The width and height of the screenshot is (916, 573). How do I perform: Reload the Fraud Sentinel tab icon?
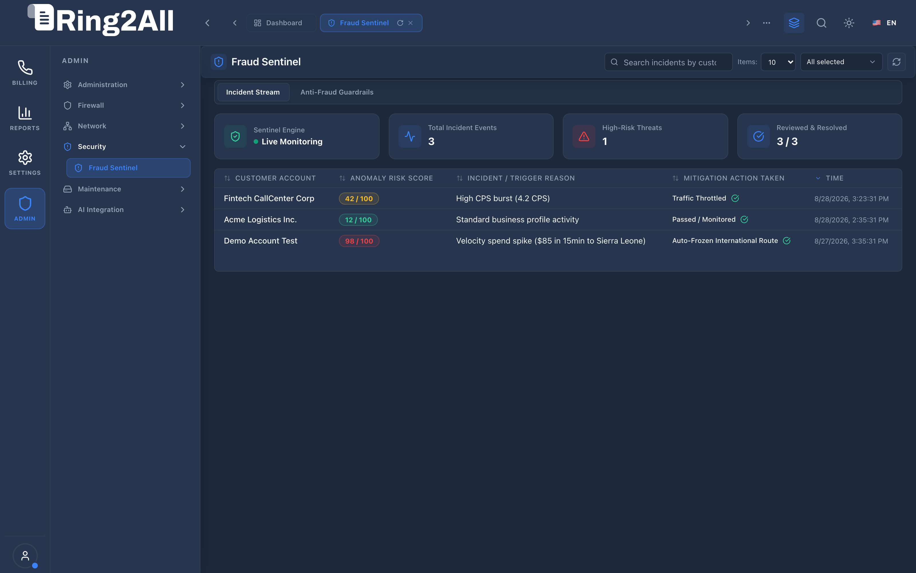tap(400, 23)
